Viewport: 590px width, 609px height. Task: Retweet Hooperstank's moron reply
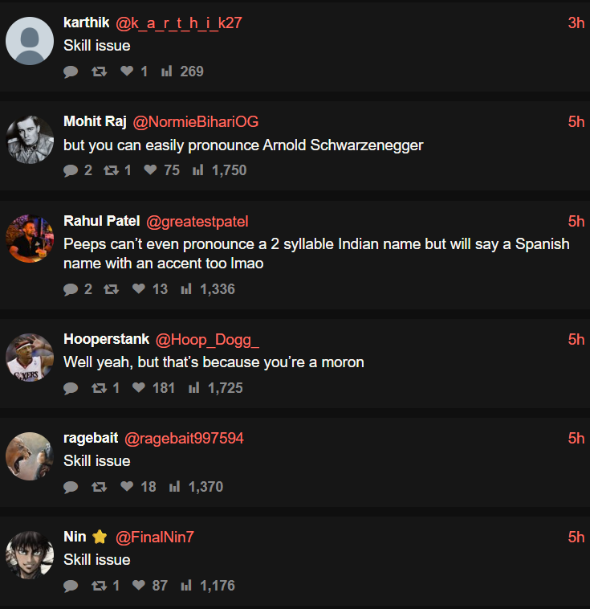point(99,388)
